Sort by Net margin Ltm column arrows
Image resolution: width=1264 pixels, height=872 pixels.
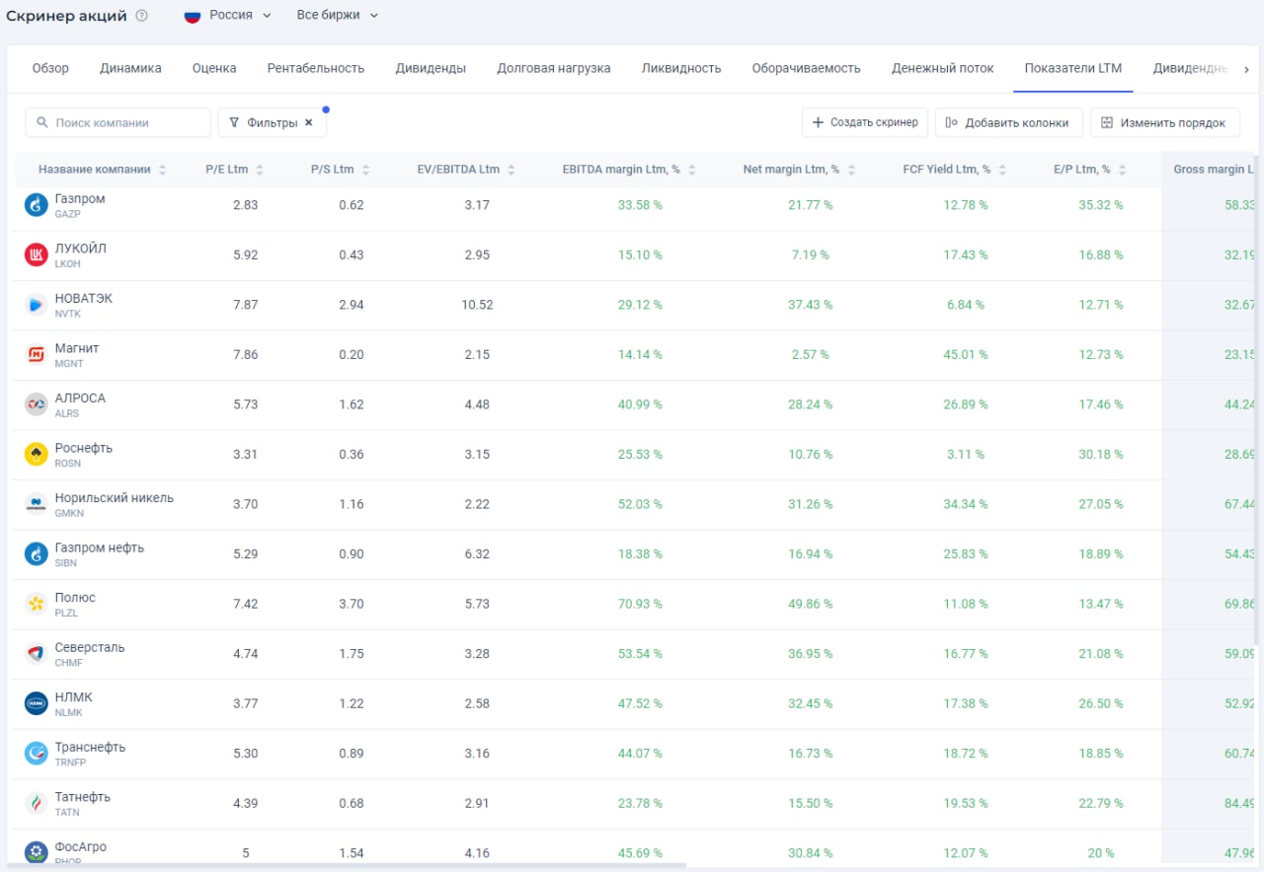click(851, 170)
